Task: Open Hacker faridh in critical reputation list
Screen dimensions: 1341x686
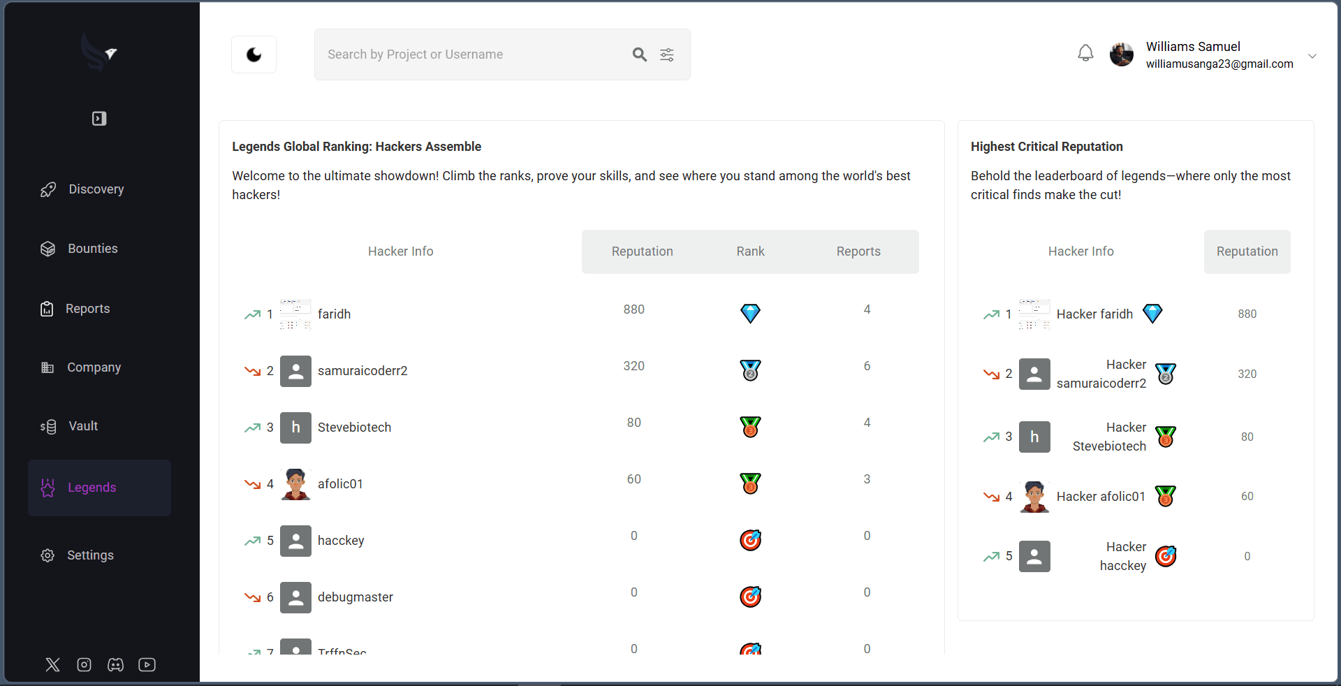Action: [x=1094, y=314]
